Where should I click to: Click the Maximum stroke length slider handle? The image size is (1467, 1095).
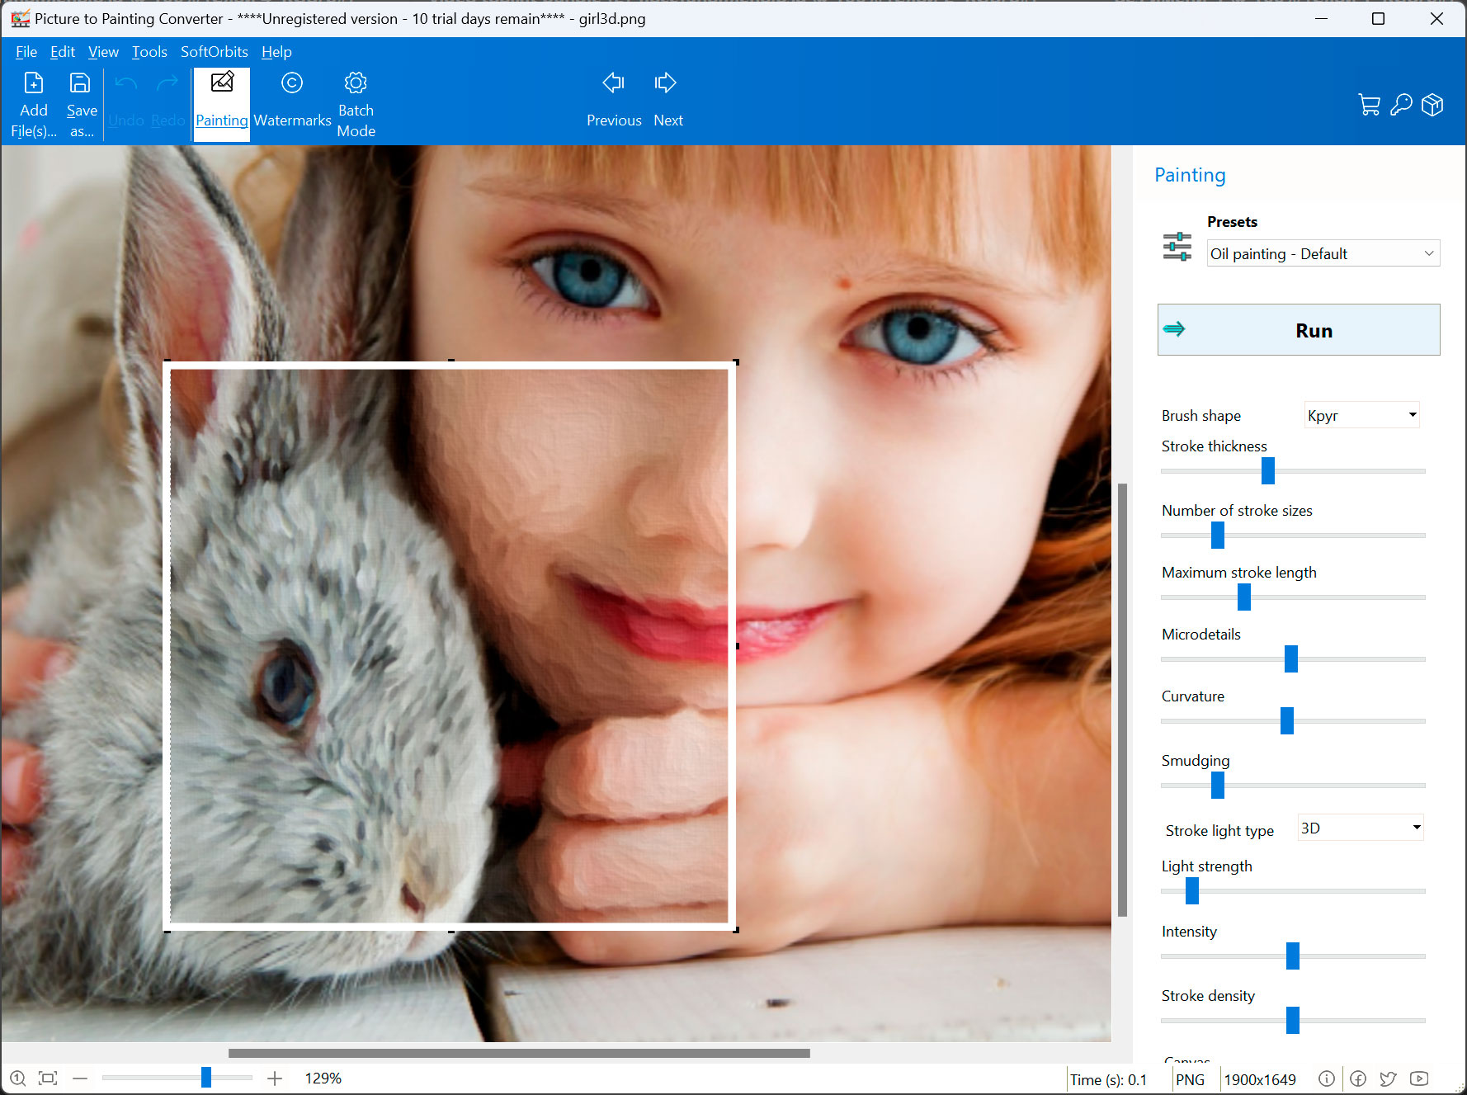1244,597
